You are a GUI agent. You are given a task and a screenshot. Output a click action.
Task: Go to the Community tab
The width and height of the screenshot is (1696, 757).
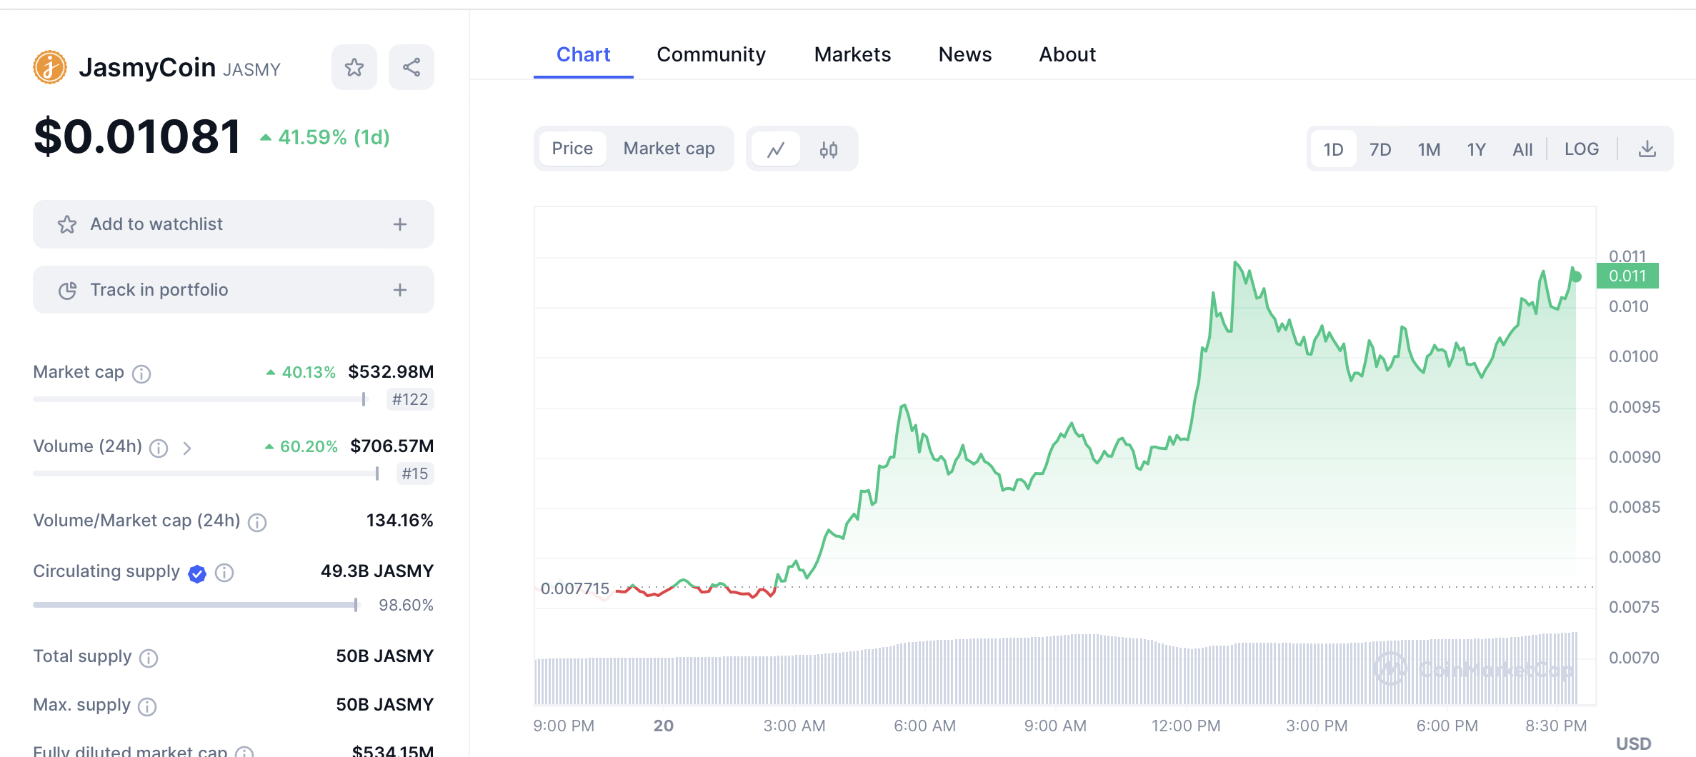tap(711, 54)
